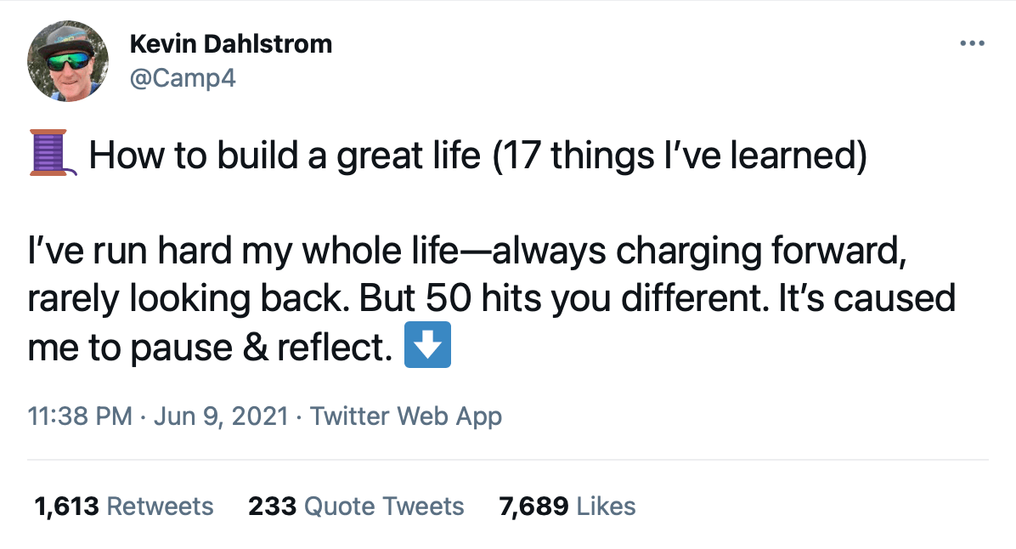Show the Quote Tweets list

(x=384, y=507)
